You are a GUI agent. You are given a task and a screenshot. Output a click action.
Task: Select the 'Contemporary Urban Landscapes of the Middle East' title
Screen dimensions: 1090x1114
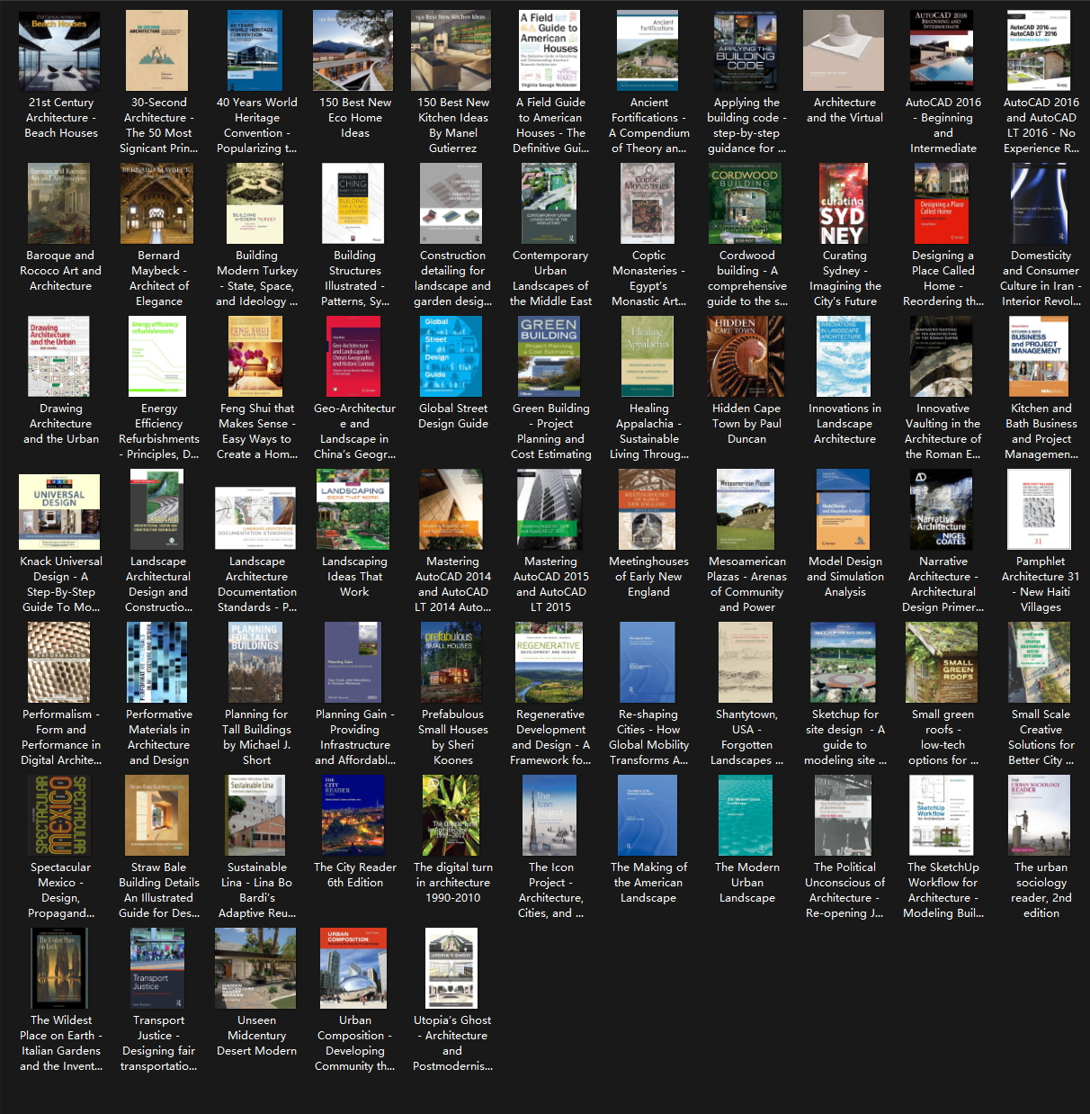[x=550, y=278]
